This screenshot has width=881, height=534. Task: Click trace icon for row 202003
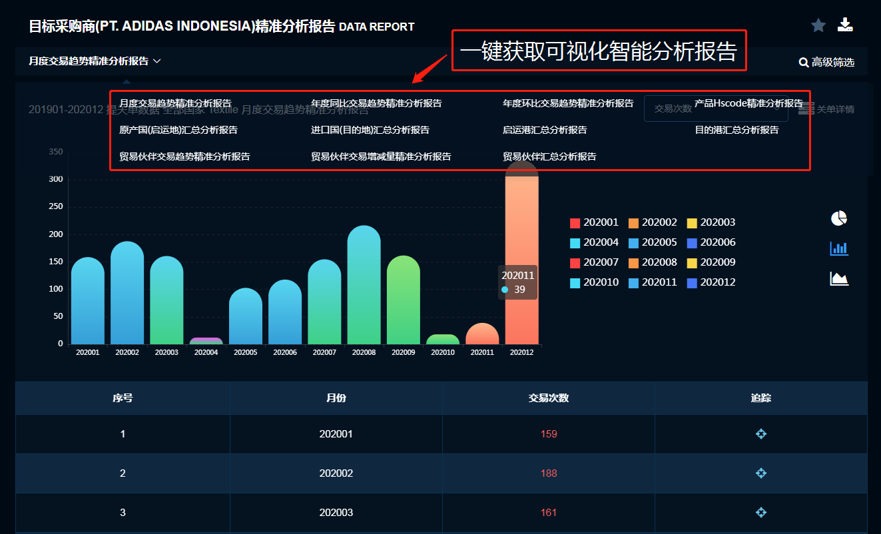(x=761, y=513)
